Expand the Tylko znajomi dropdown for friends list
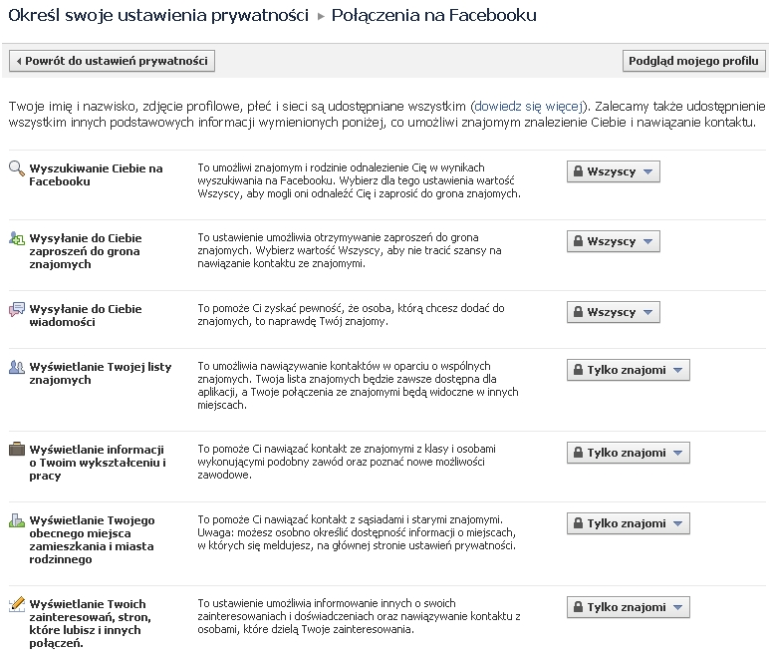769x655 pixels. pyautogui.click(x=628, y=370)
